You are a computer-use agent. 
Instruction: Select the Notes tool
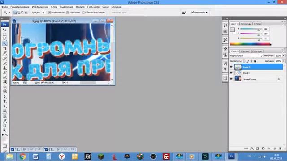click(x=4, y=116)
